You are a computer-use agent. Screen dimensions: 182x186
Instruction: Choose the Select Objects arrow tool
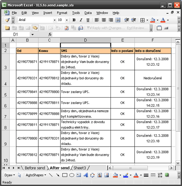pos(19,175)
